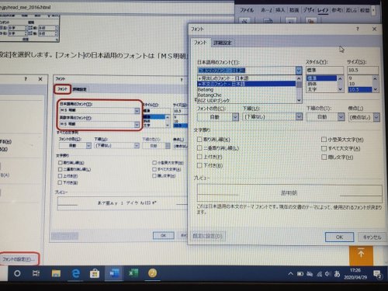
Task: Open Excel from the taskbar
Action: click(133, 273)
